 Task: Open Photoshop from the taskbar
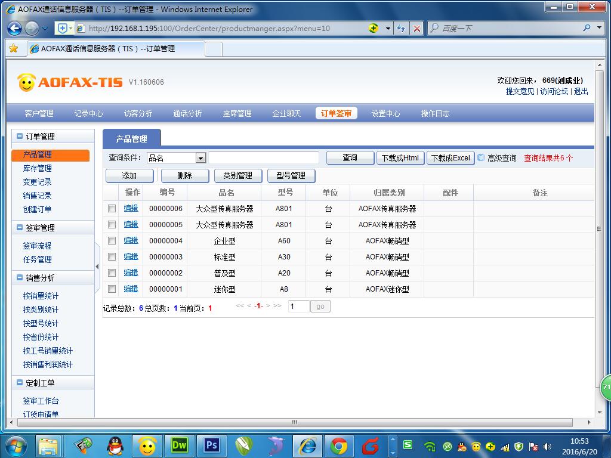(212, 445)
